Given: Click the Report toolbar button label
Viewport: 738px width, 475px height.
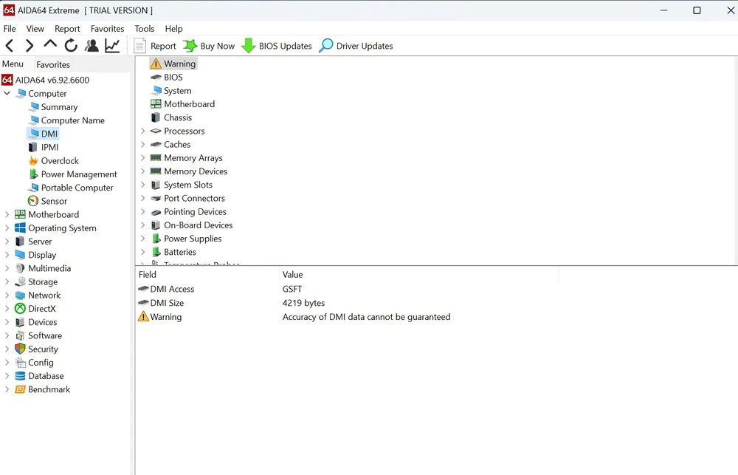Looking at the screenshot, I should 163,47.
